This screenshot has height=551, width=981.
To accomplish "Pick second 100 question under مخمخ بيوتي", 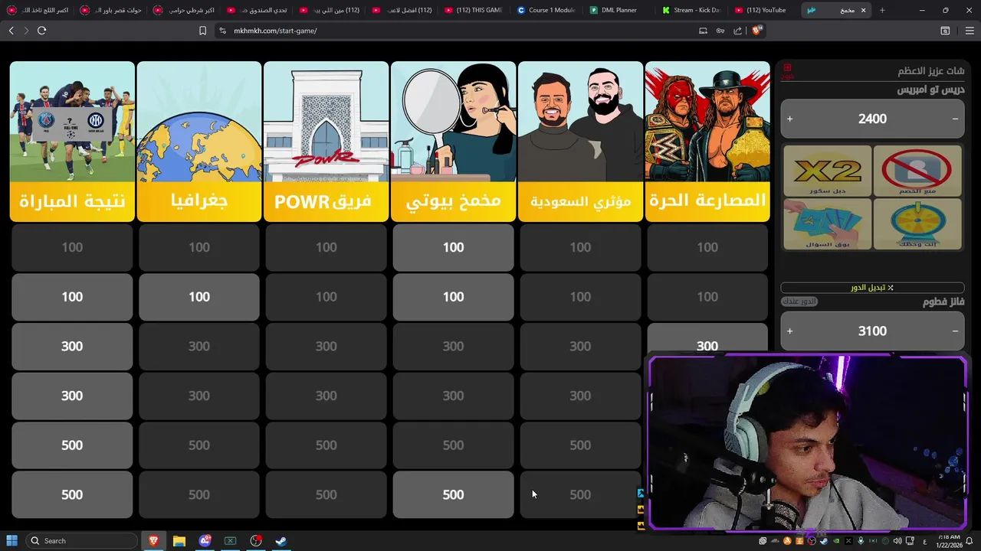I will click(453, 297).
